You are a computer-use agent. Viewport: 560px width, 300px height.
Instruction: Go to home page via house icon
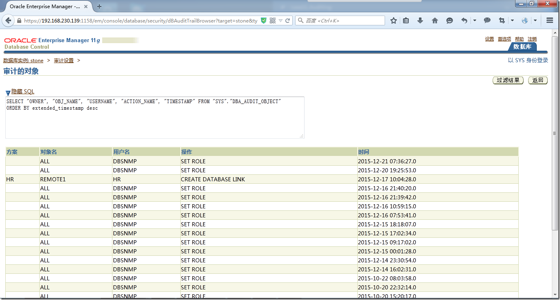[x=435, y=20]
